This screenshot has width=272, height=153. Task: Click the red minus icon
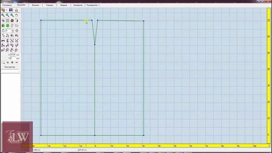(17, 62)
